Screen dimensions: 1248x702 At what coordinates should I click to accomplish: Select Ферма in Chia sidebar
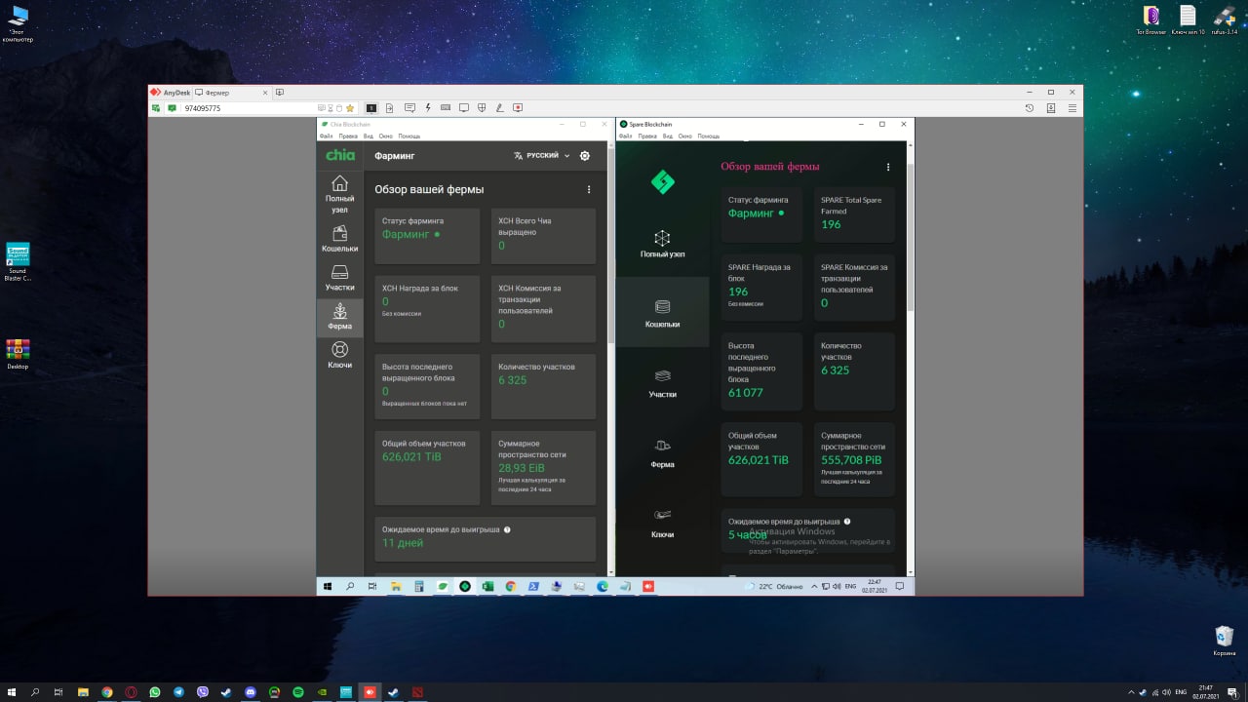[339, 317]
